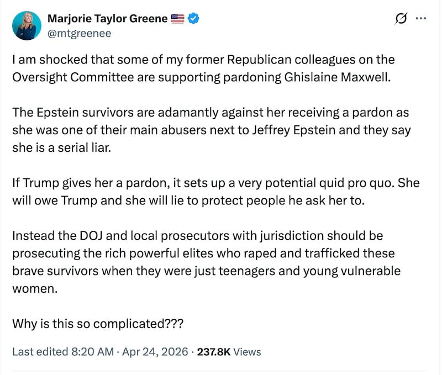Select the display name Marjorie Taylor Greene
The width and height of the screenshot is (442, 375).
[x=107, y=18]
